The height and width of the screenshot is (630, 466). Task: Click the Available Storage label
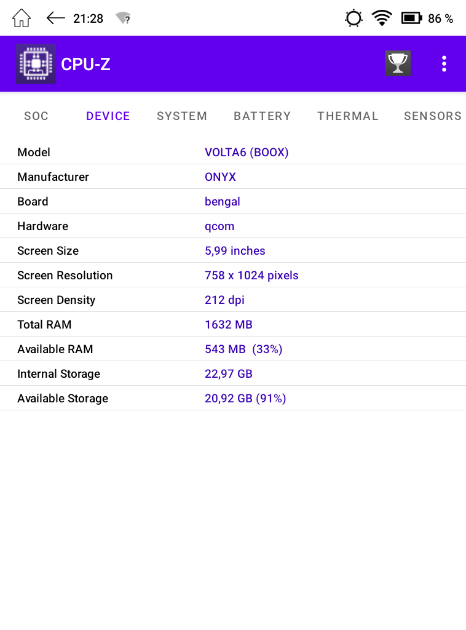[x=63, y=399]
